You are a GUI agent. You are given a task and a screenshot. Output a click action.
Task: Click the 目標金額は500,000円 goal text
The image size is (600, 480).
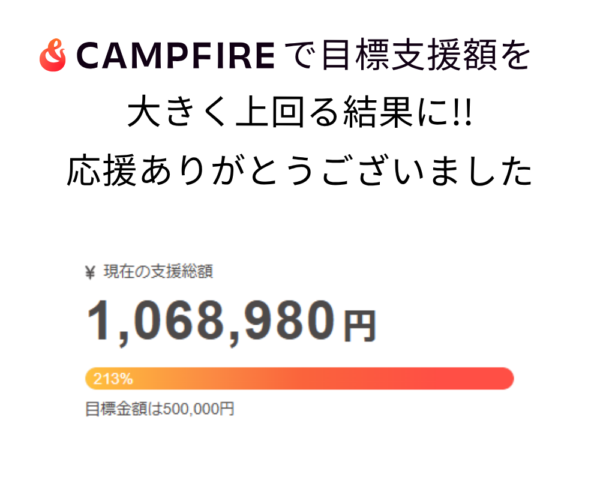160,410
